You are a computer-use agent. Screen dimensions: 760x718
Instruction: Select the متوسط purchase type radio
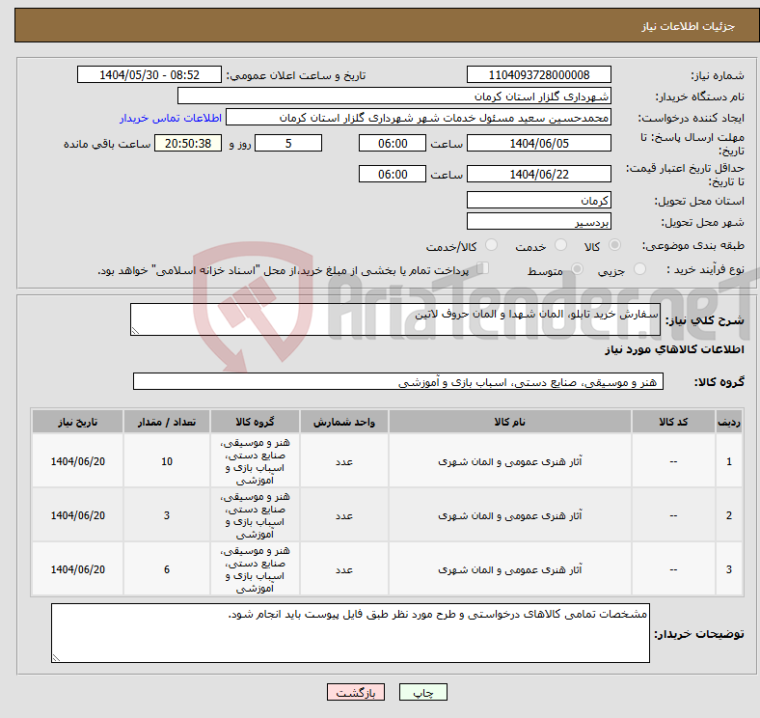[x=577, y=268]
